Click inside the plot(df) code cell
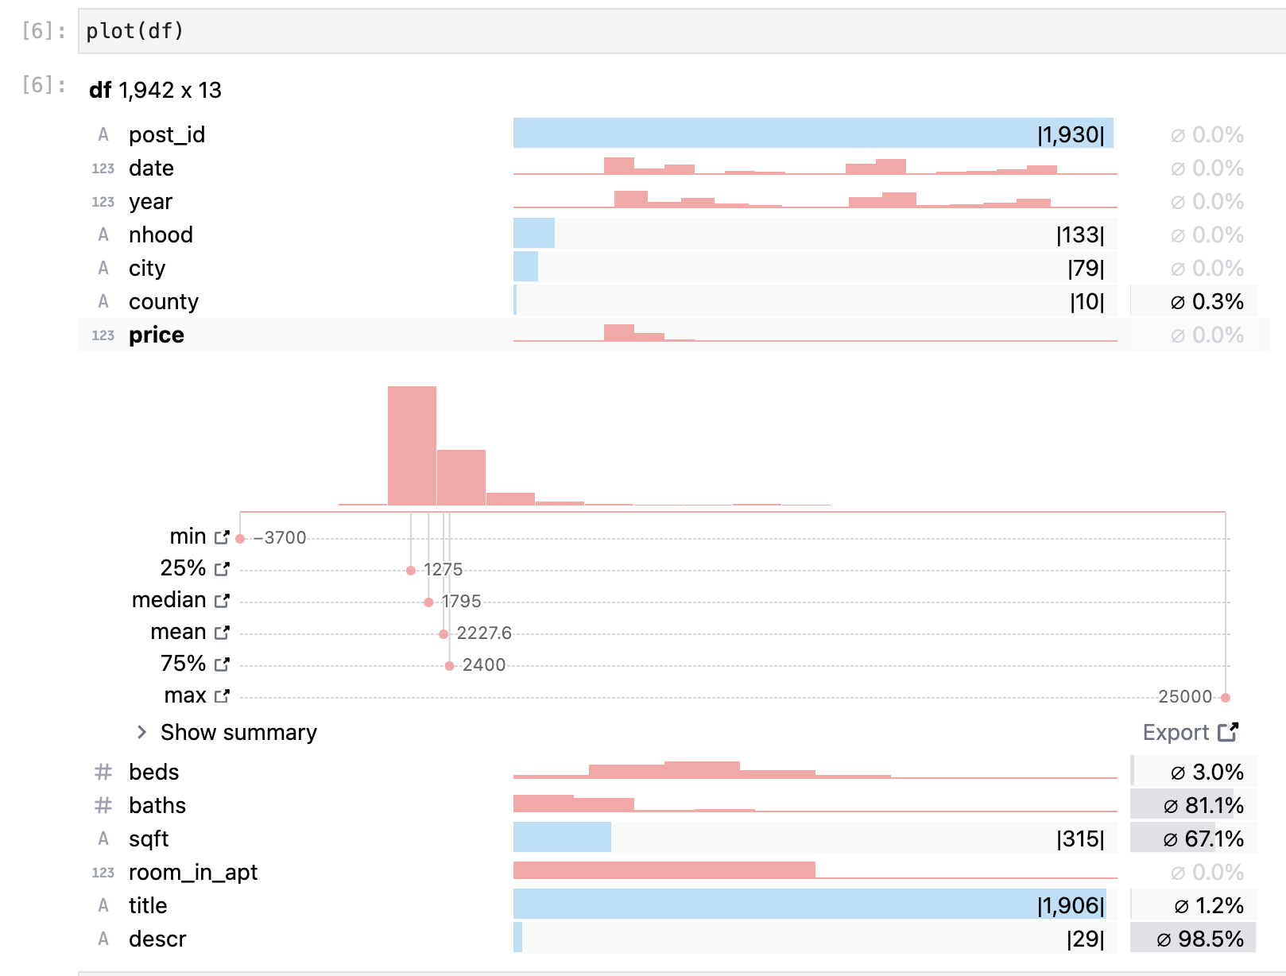Image resolution: width=1286 pixels, height=976 pixels. click(x=135, y=31)
